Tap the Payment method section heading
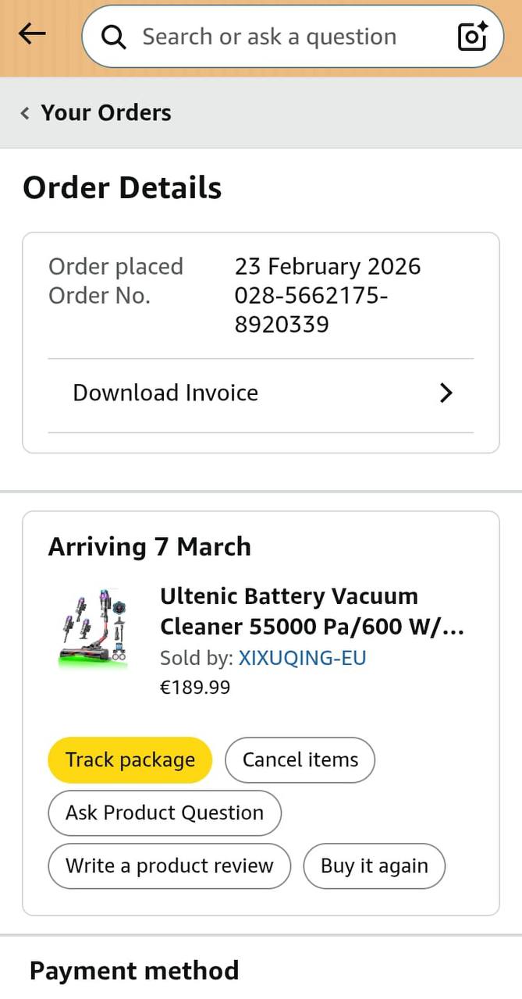Viewport: 522px width, 999px height. tap(134, 971)
